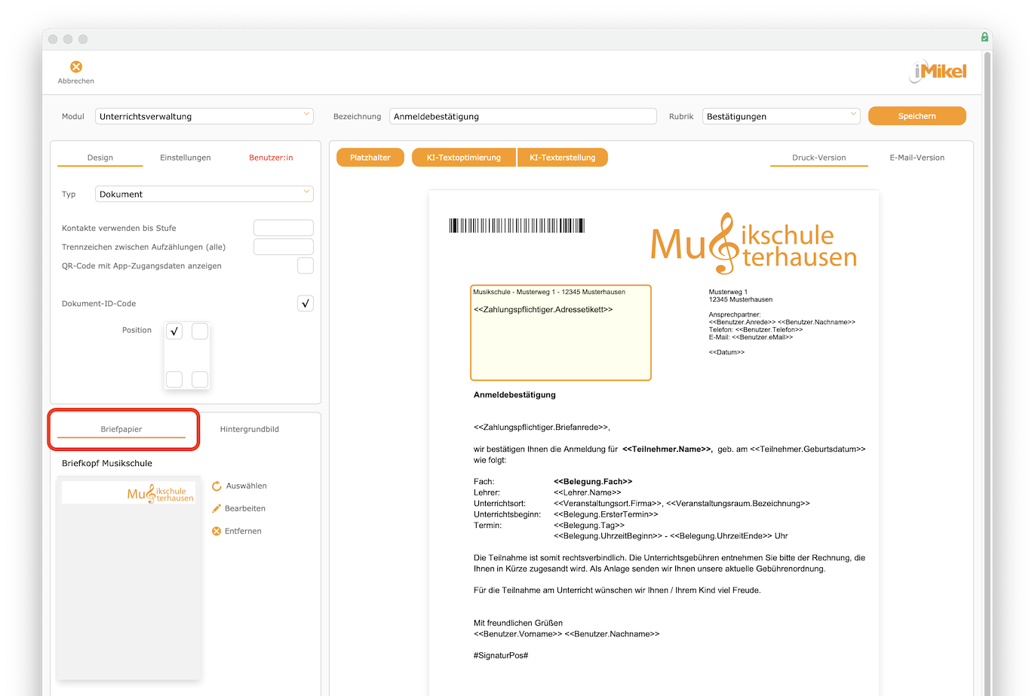
Task: Click the Entfernen link text
Action: pos(243,532)
